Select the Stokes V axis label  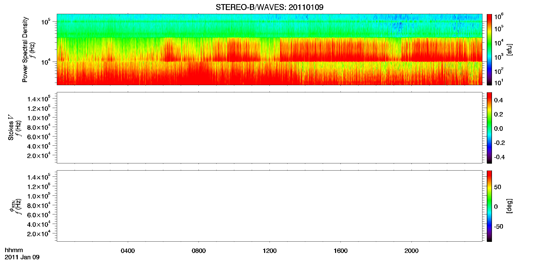11,127
